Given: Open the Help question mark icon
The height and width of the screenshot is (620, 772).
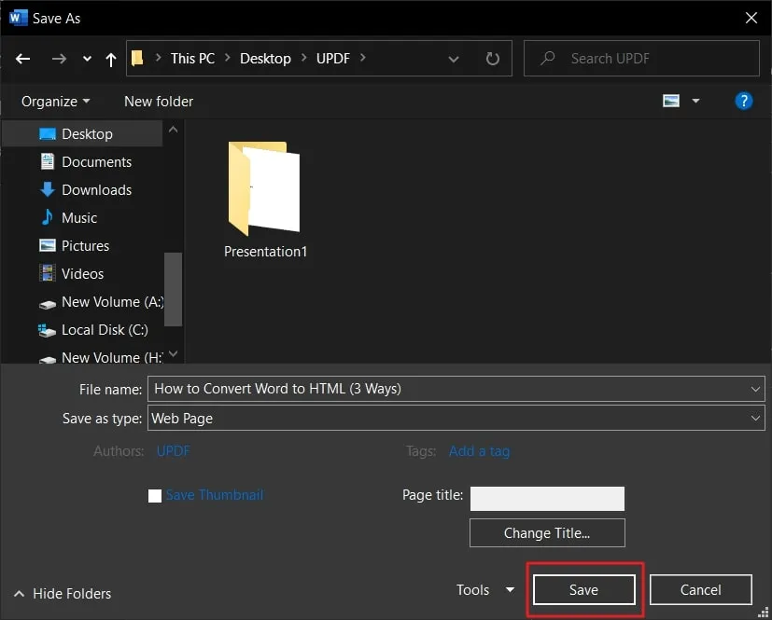Looking at the screenshot, I should [743, 101].
